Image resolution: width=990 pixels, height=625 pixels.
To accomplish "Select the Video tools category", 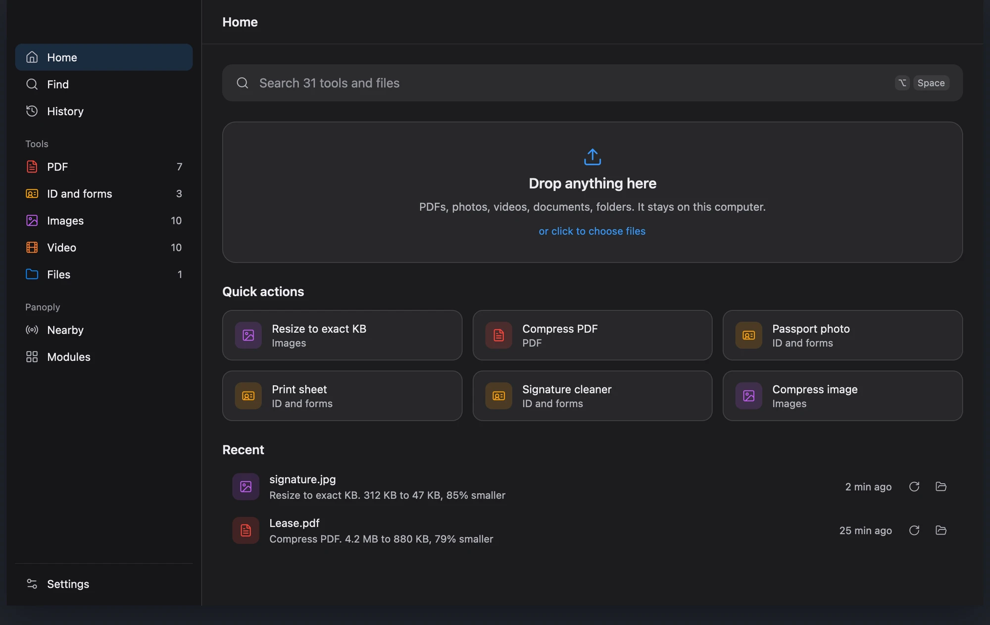I will [x=104, y=247].
